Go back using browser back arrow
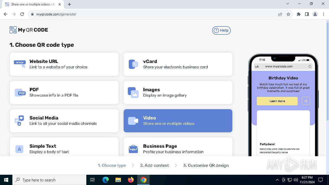Image resolution: width=329 pixels, height=185 pixels. click(6, 14)
